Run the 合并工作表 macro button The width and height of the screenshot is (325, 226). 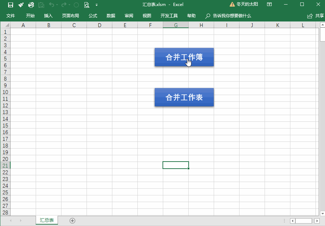[184, 97]
